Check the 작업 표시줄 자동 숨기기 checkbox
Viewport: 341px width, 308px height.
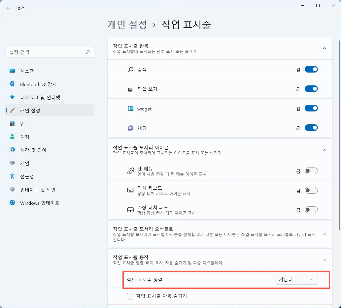130,296
